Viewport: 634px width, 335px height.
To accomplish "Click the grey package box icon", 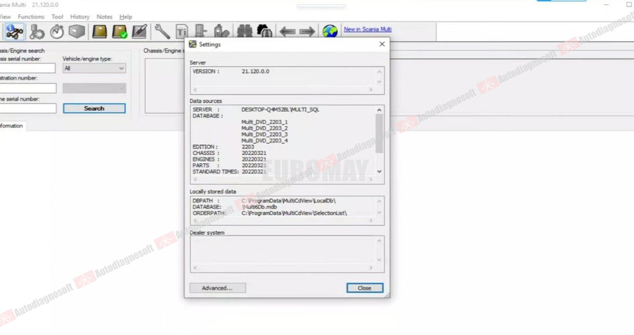I will click(77, 32).
